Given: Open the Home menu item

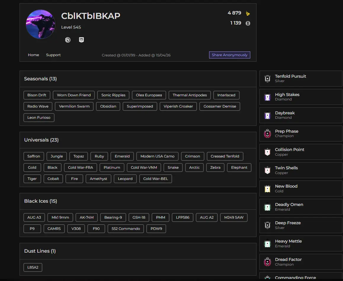Looking at the screenshot, I should click(x=33, y=55).
